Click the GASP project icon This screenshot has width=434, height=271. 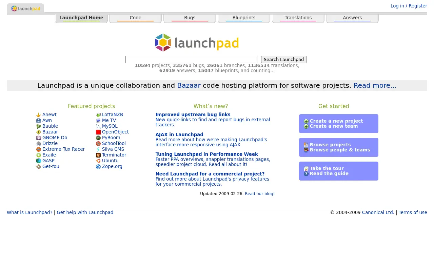click(x=39, y=161)
